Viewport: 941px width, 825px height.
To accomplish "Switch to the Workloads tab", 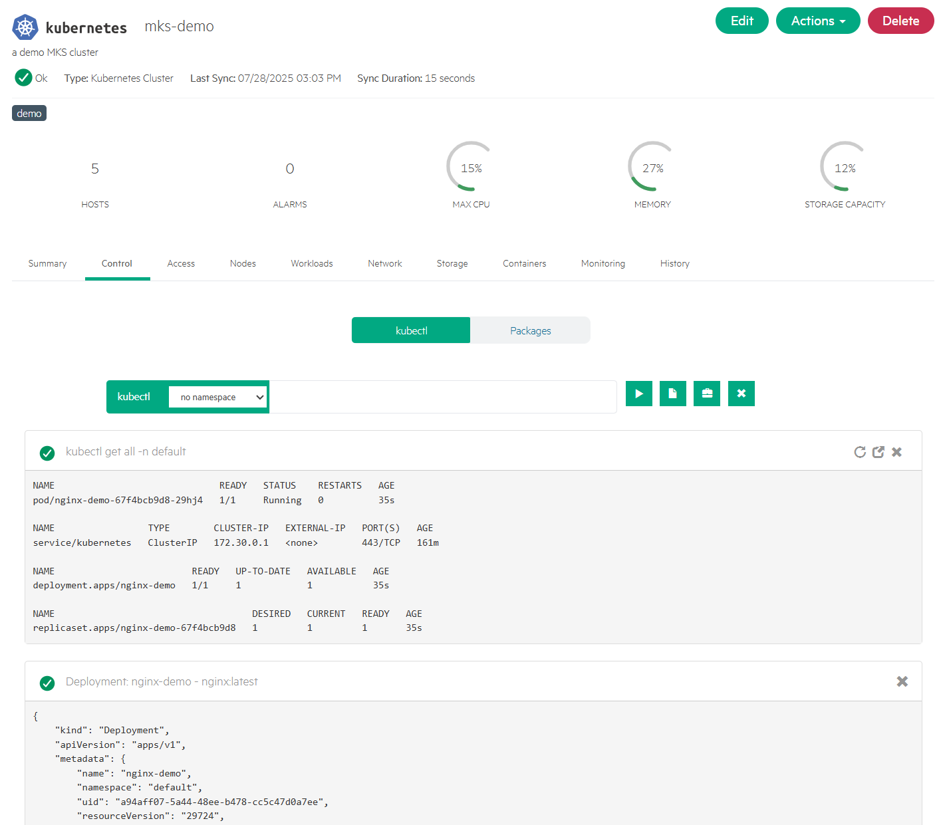I will (x=311, y=263).
